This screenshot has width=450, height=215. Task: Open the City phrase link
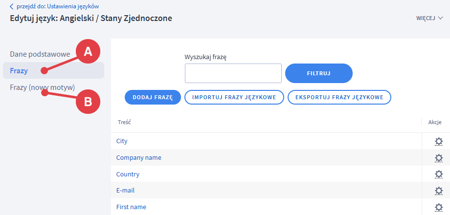(x=122, y=141)
